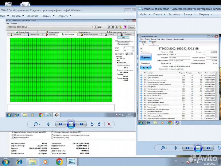Viewport: 221px width, 166px height.
Task: Click HD Tune Карта скорости button
Action: 123,44
